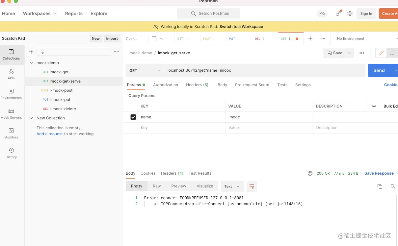398x246 pixels.
Task: Switch to the request Settings tab
Action: (x=303, y=85)
